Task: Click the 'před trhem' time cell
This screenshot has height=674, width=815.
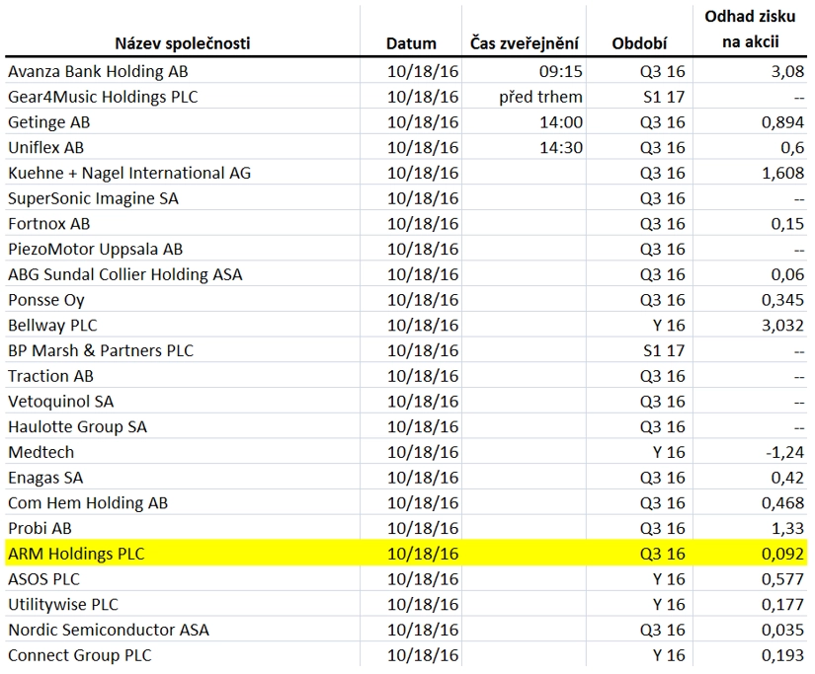Action: point(540,97)
